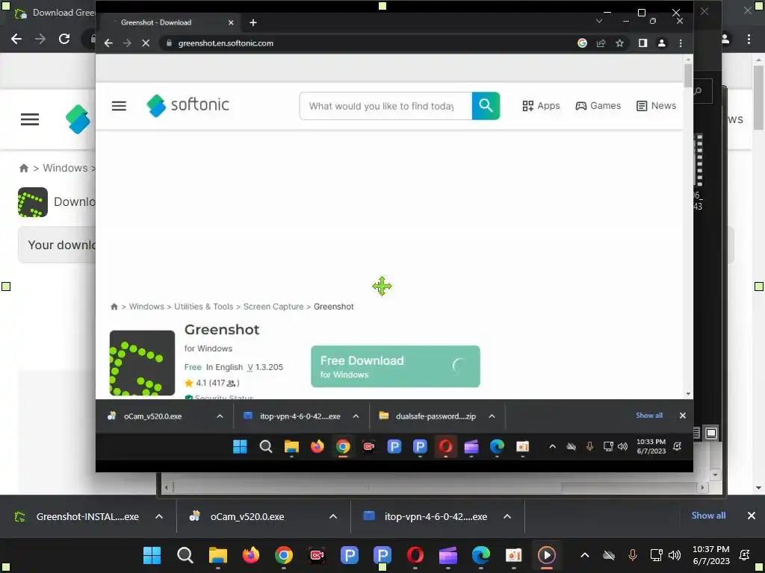Open media player icon on bottom taskbar
This screenshot has height=573, width=765.
click(546, 555)
